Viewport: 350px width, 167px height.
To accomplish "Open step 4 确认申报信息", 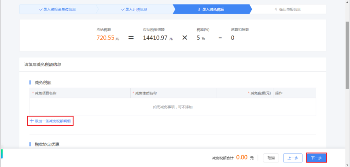I will coord(287,9).
